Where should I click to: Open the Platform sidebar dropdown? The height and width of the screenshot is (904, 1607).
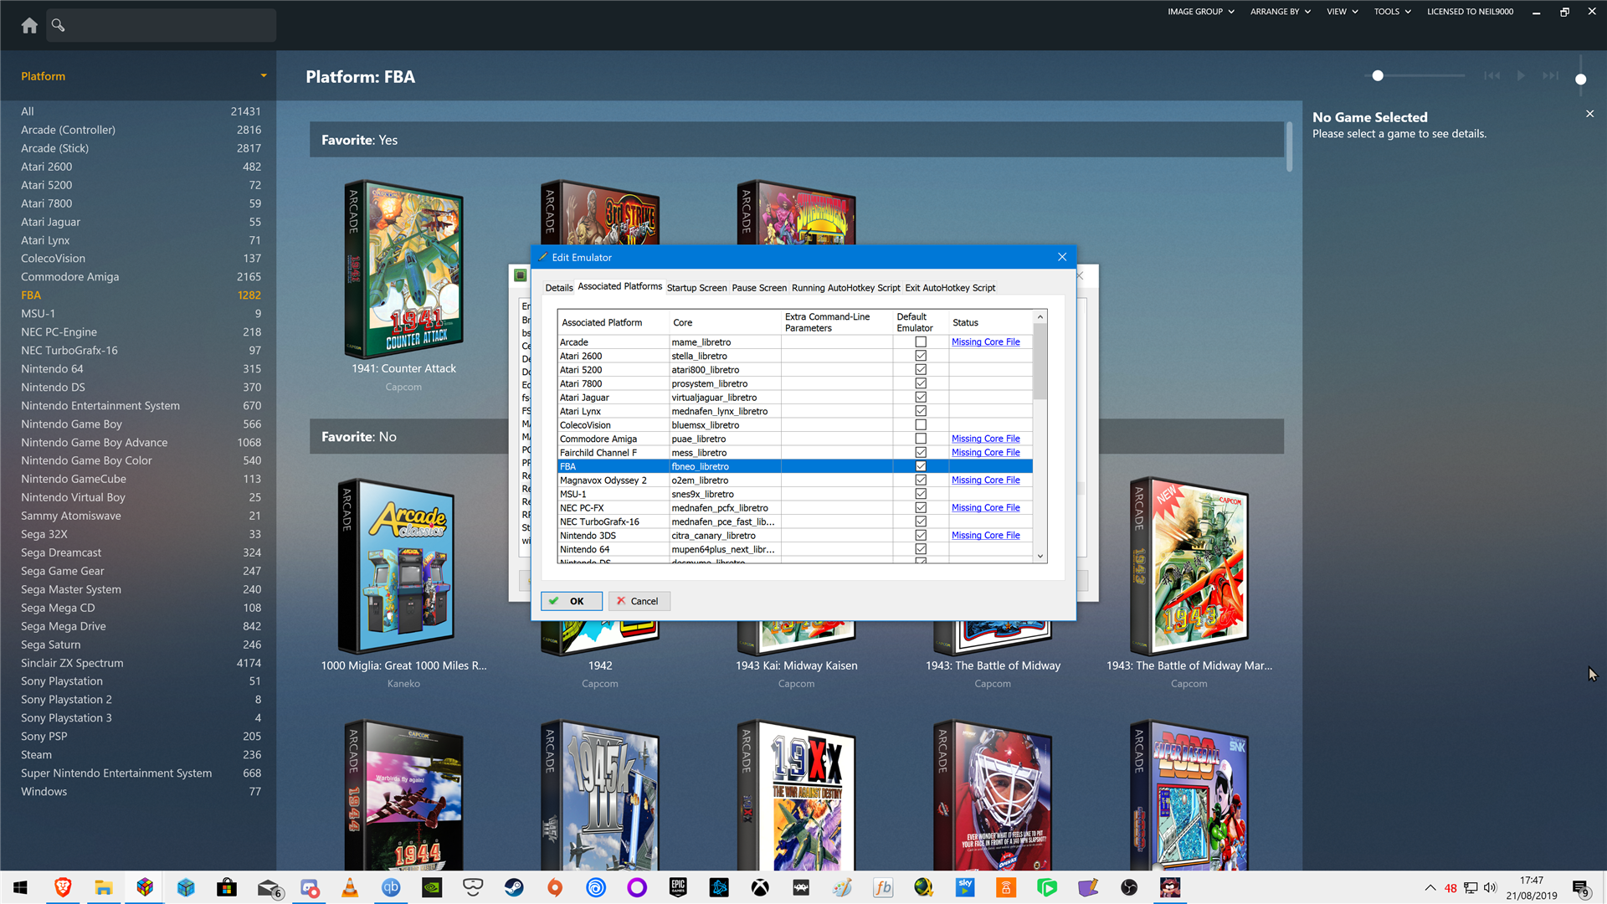263,76
